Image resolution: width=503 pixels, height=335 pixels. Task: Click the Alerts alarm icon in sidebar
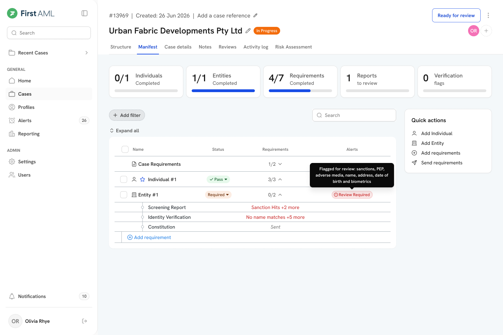[12, 120]
